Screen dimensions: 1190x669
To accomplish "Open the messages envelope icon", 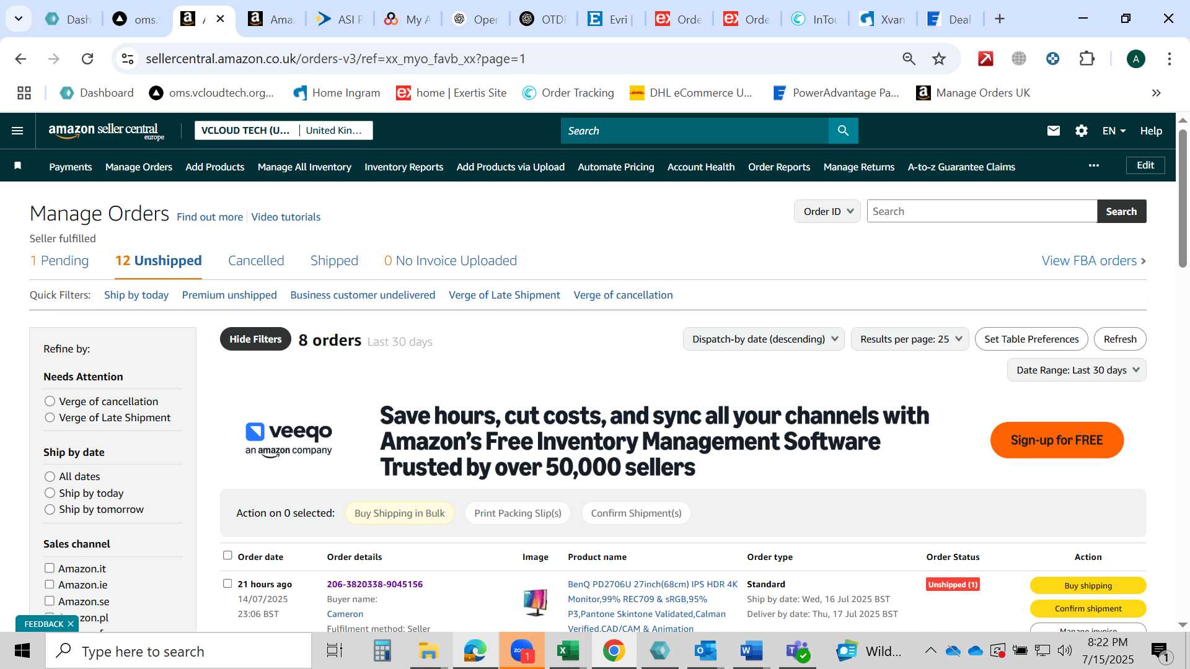I will coord(1054,131).
